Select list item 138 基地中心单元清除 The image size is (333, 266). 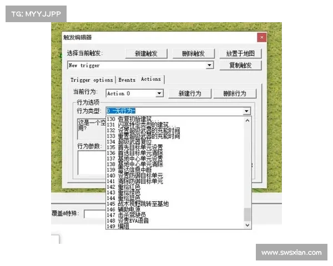(175, 165)
